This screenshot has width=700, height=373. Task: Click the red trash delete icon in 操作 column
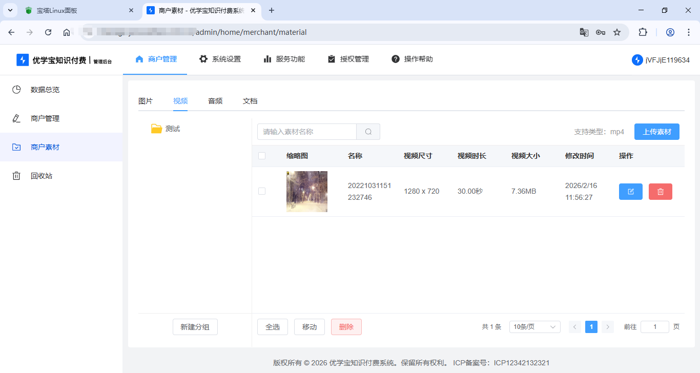[660, 191]
